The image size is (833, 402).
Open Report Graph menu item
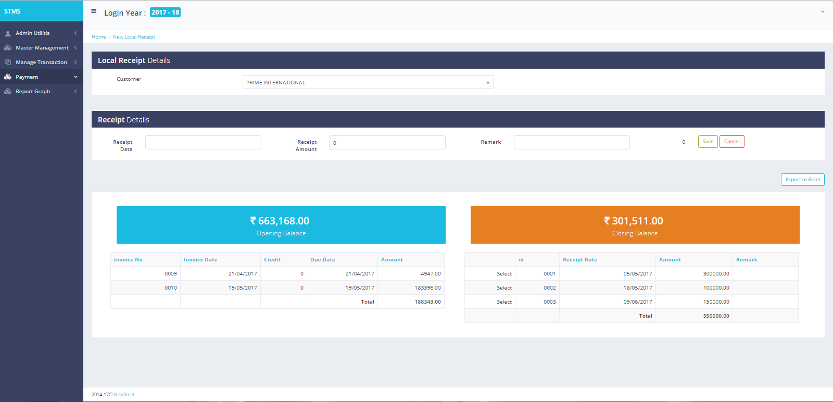tap(33, 92)
